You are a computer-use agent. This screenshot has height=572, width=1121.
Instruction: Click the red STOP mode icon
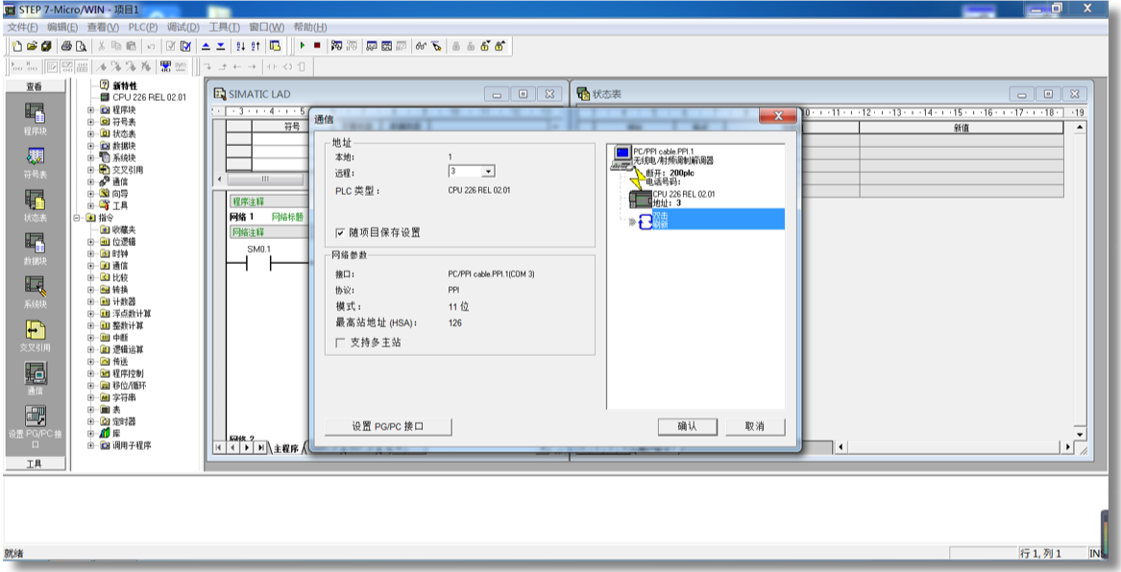(317, 46)
